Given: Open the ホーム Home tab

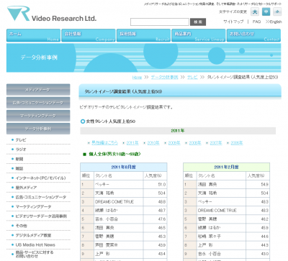Looking at the screenshot, I should pyautogui.click(x=33, y=35).
